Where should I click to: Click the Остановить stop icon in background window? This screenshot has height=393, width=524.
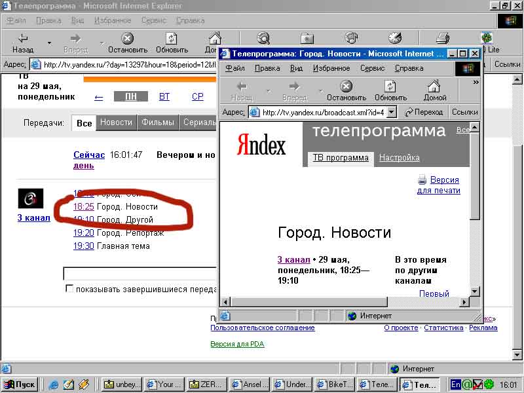click(x=127, y=38)
